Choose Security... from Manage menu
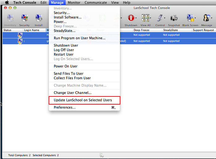Screen dimensions: 216x159 pos(84,13)
